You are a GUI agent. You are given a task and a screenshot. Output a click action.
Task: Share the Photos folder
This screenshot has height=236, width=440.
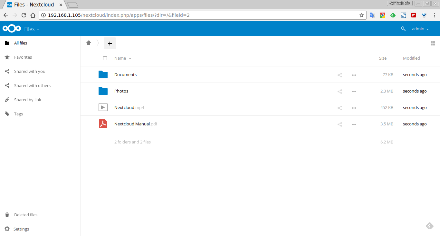pos(340,91)
